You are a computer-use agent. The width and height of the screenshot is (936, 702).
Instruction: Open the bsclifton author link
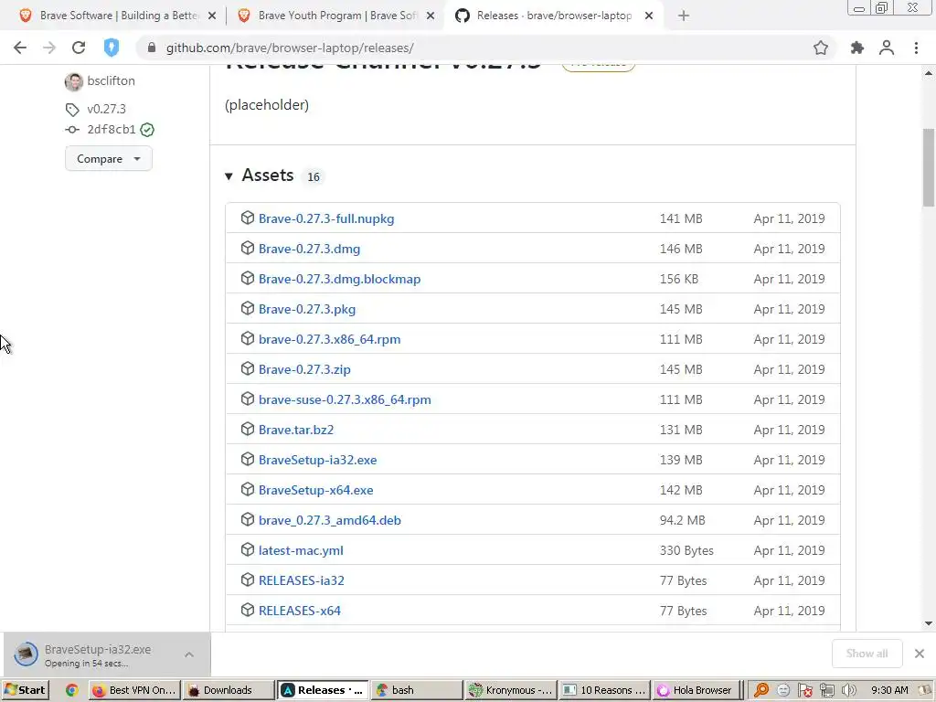coord(111,80)
